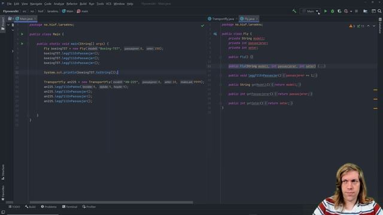
Task: Switch to the Main.java editor tab
Action: coord(26,19)
